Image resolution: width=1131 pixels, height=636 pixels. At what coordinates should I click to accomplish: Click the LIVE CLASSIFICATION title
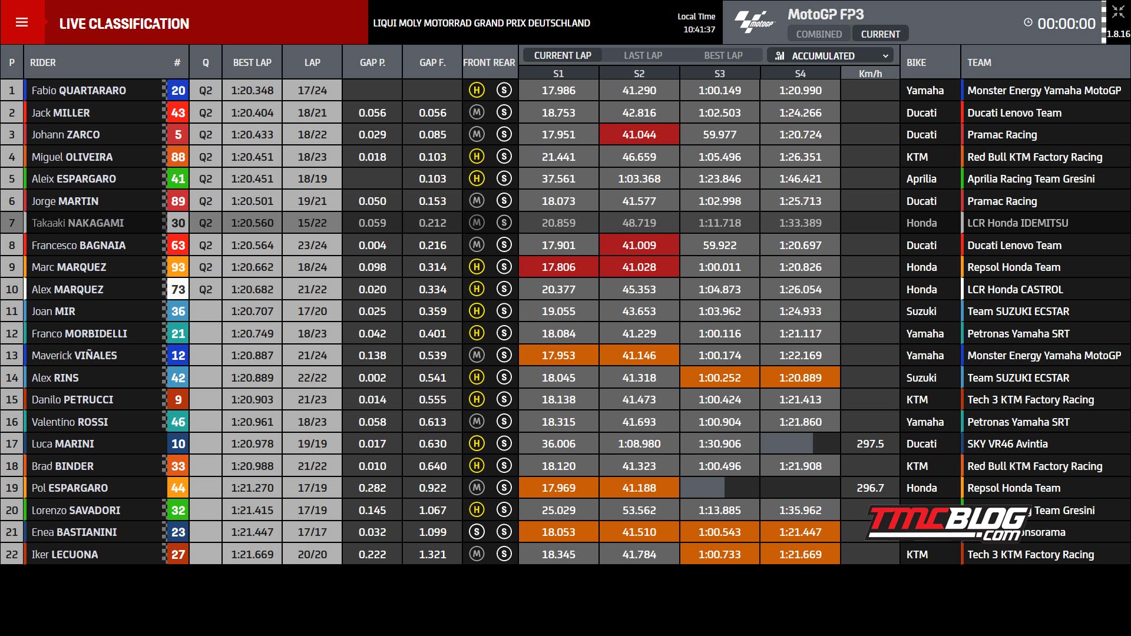coord(124,24)
